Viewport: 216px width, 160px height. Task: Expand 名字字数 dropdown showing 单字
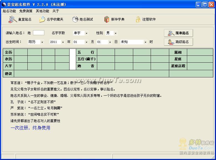[x=86, y=33]
